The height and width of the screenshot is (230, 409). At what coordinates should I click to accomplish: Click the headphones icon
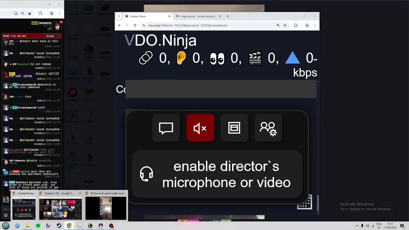click(x=146, y=174)
